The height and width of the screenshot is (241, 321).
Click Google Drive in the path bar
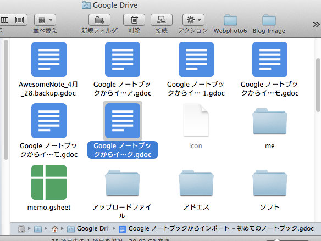[88, 229]
